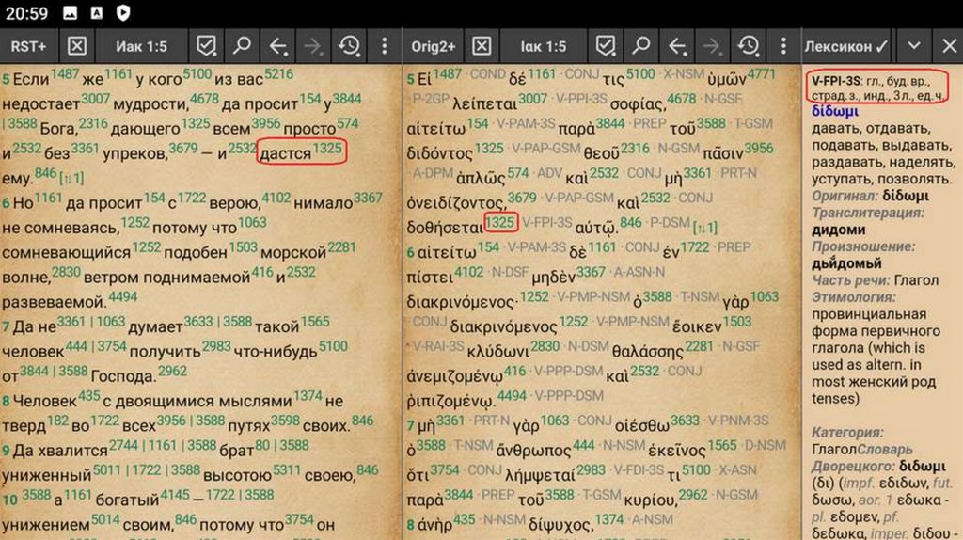This screenshot has height=540, width=963.
Task: Close the lexicon panel
Action: (948, 46)
